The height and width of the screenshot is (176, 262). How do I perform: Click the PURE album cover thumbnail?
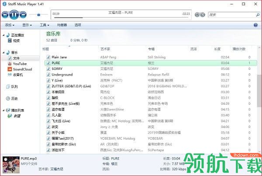11,165
